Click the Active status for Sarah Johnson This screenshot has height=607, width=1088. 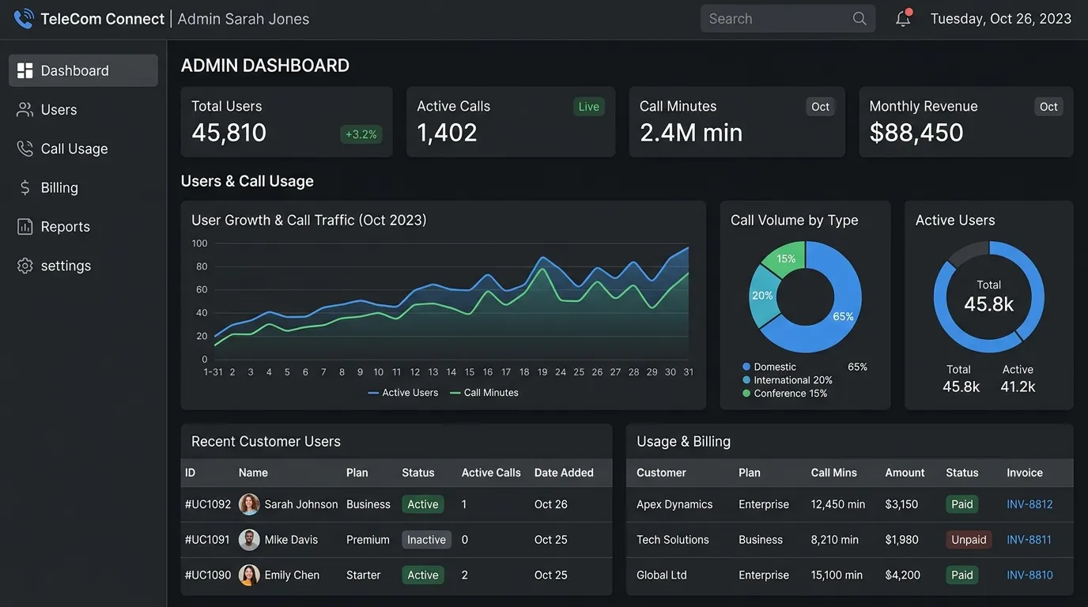[423, 504]
